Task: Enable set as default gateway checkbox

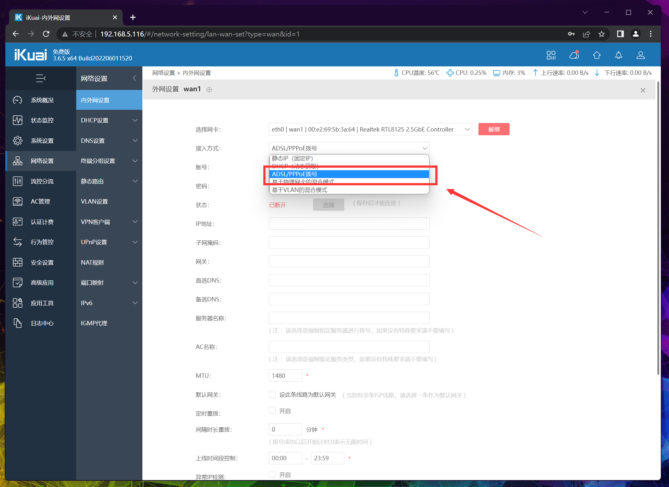Action: 272,395
